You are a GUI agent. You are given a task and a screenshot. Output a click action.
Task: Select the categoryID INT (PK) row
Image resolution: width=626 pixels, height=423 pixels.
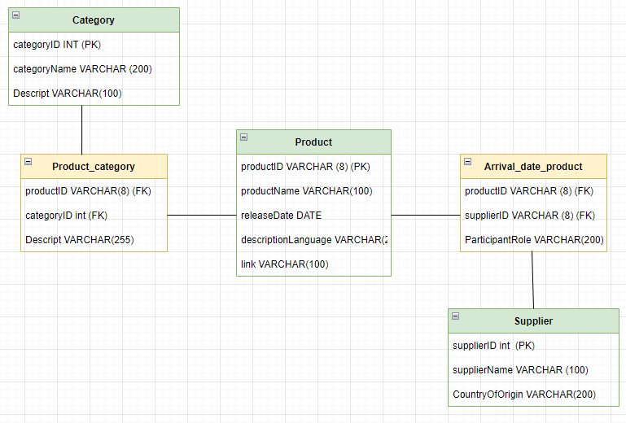coord(94,45)
